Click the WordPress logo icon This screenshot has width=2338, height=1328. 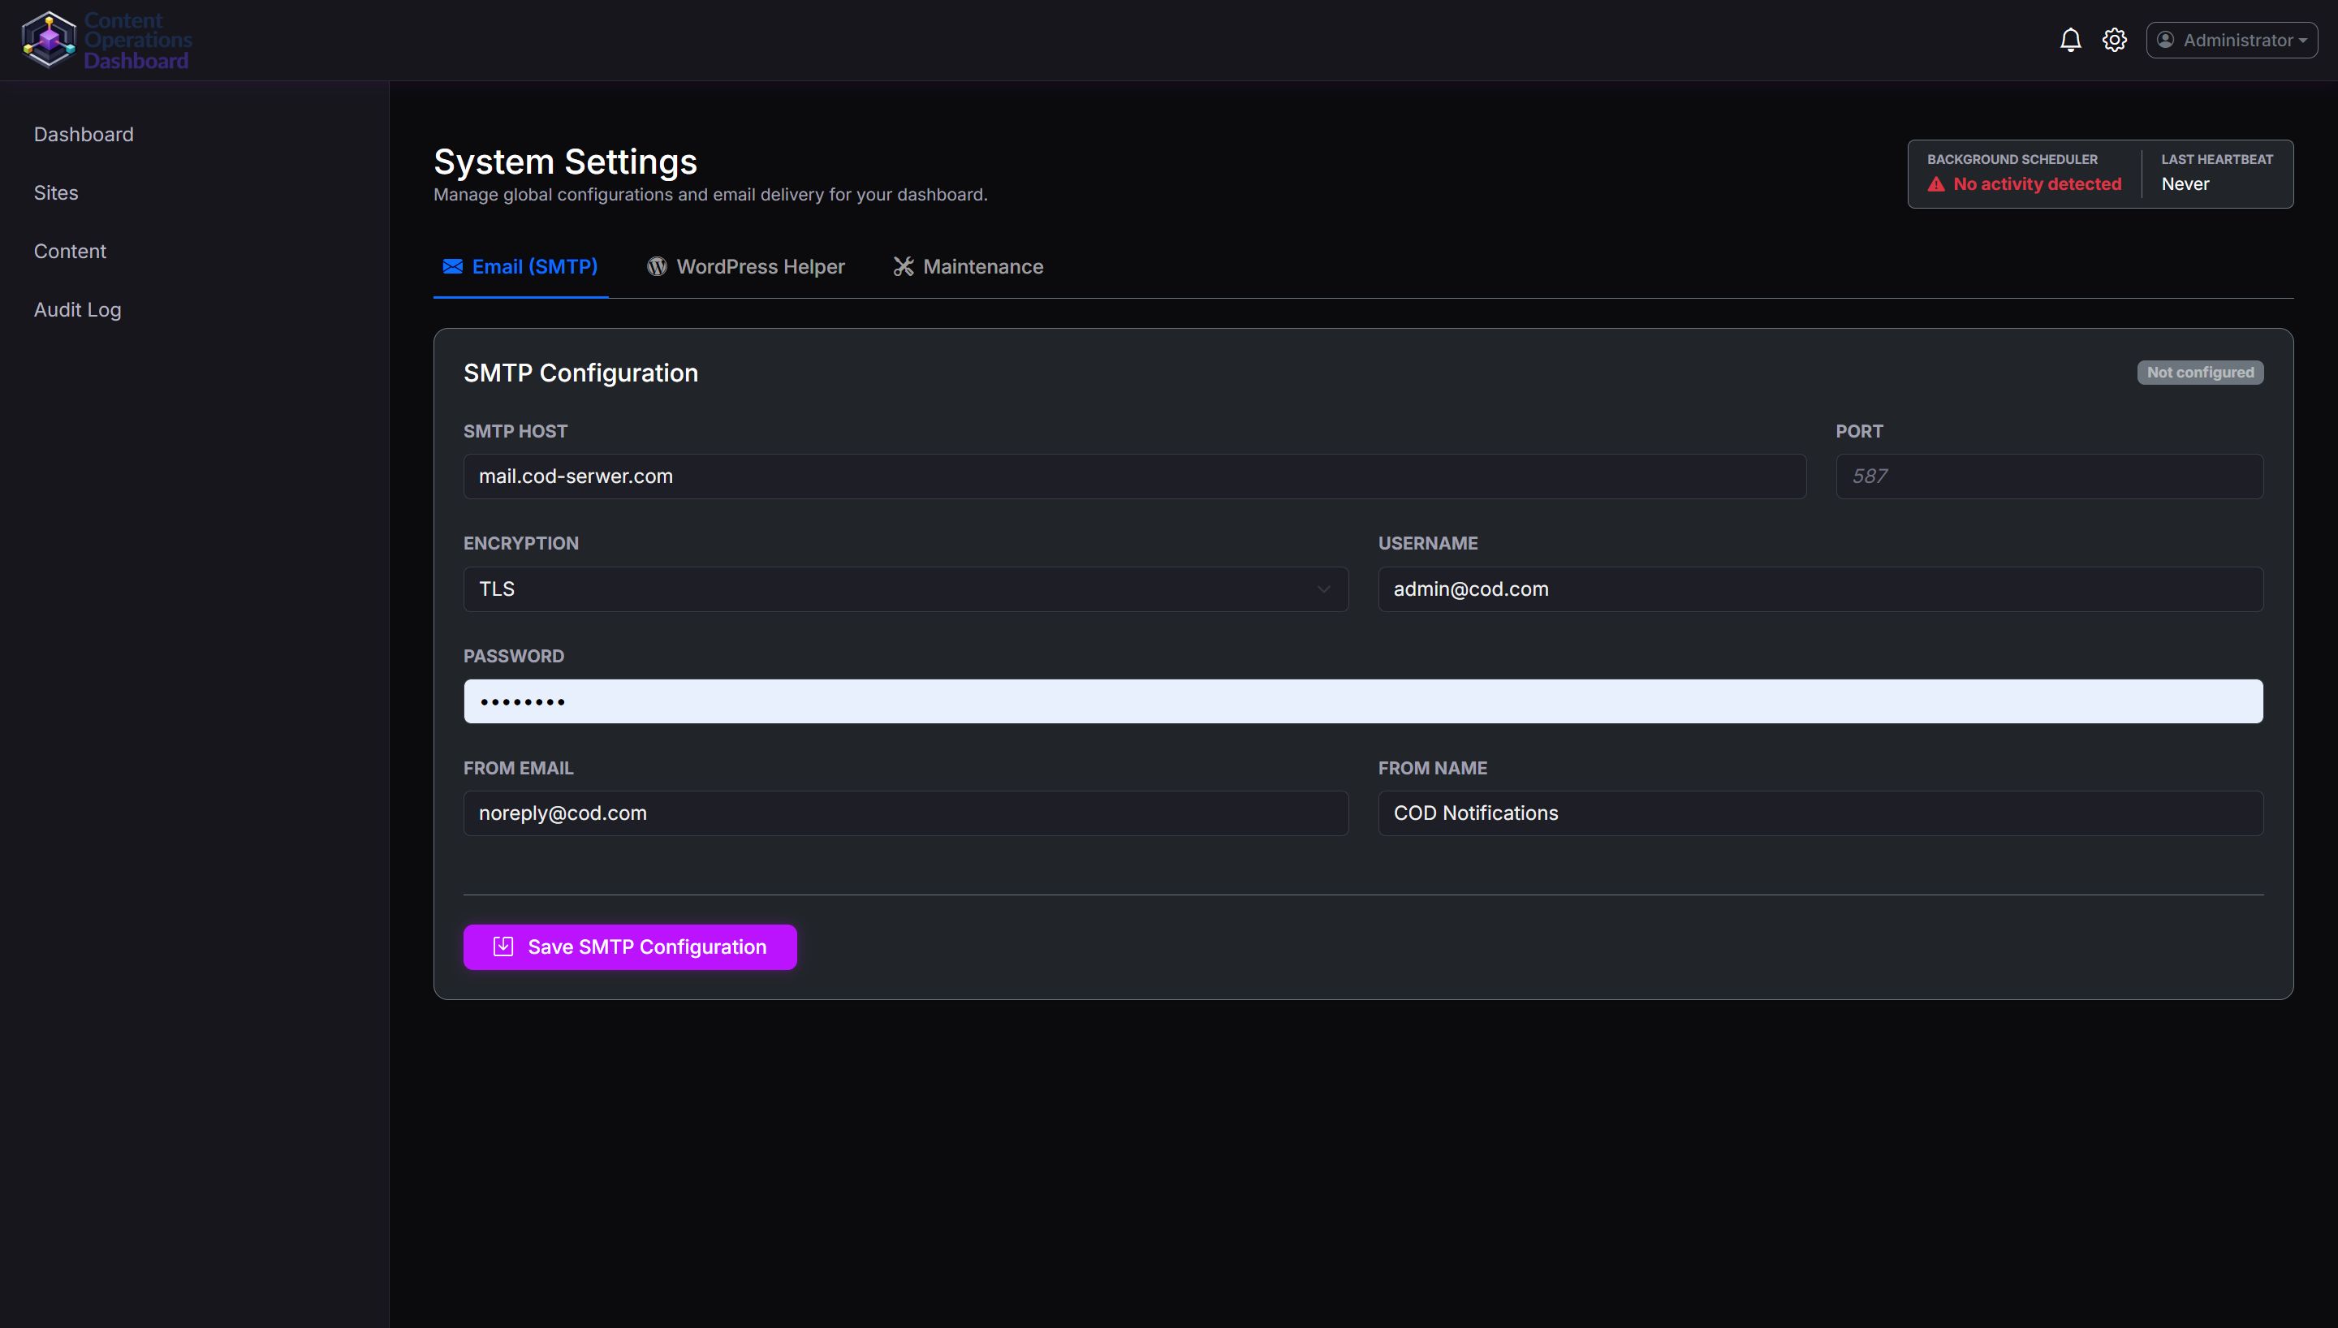(657, 266)
